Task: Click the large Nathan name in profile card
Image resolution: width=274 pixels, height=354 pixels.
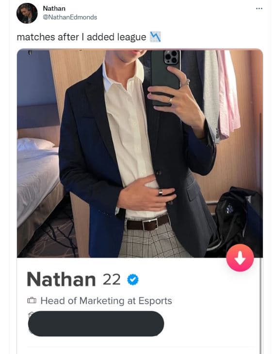Action: [x=61, y=279]
